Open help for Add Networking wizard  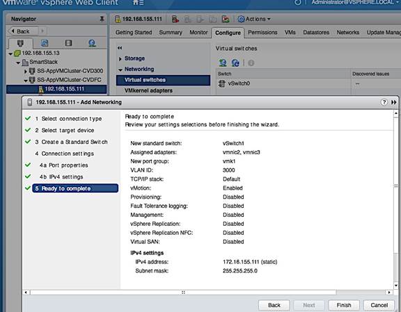click(384, 102)
